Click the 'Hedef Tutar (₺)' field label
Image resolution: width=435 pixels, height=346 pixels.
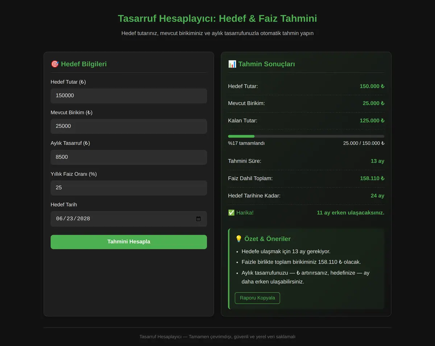click(x=68, y=82)
